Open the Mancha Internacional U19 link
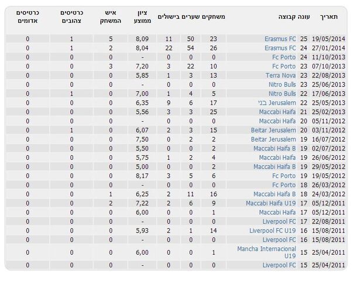Screen dimensions: 353x281 point(266,252)
